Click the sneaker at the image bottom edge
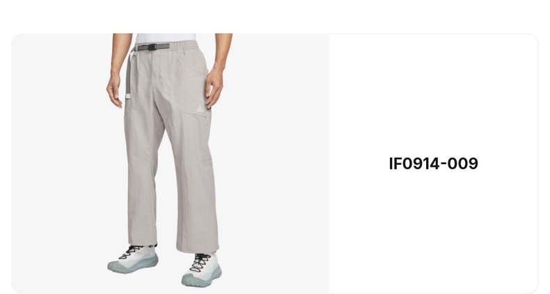The image size is (550, 294). pos(202,269)
